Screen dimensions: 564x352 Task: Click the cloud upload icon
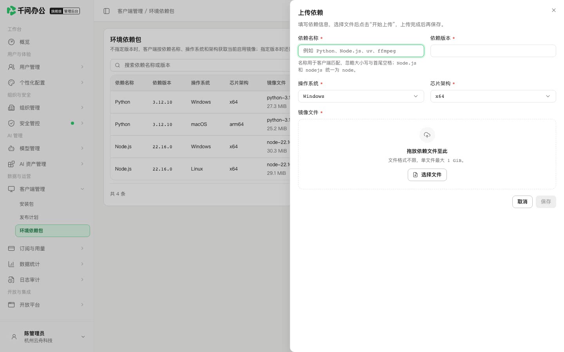pyautogui.click(x=427, y=135)
